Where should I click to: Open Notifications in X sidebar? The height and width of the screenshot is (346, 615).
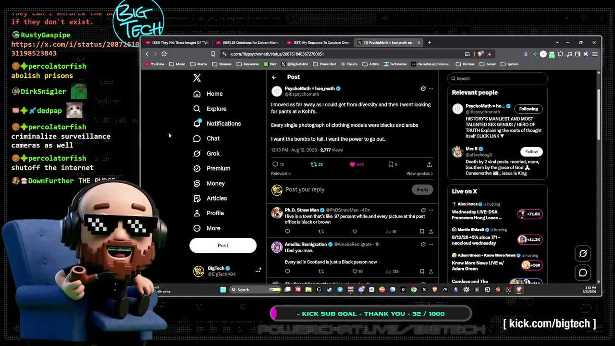point(217,124)
